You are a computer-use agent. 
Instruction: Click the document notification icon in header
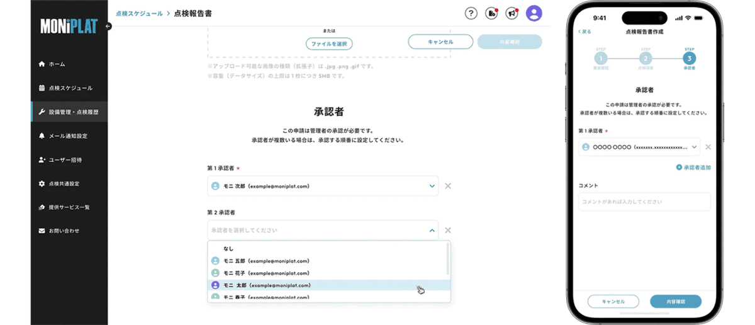click(491, 13)
